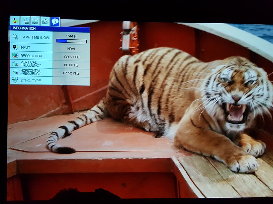Click the 1920x1080 resolution value
273x204 pixels.
(71, 57)
